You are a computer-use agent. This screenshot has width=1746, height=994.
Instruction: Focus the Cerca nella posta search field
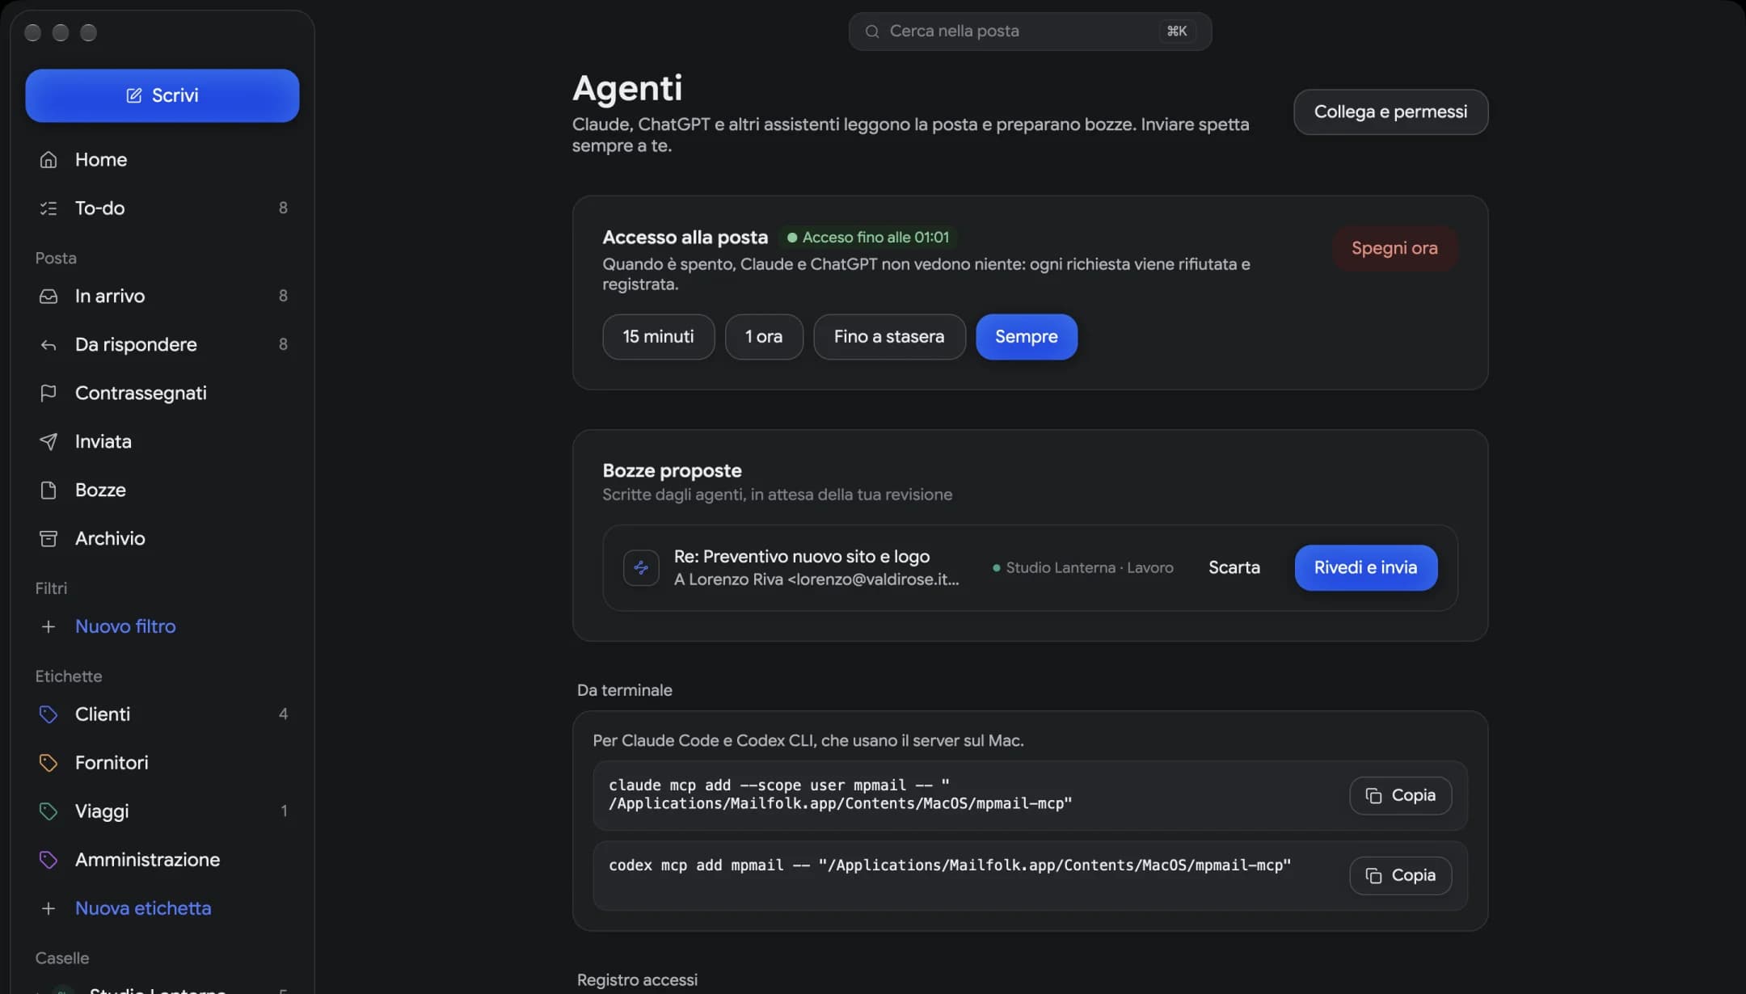coord(1030,31)
